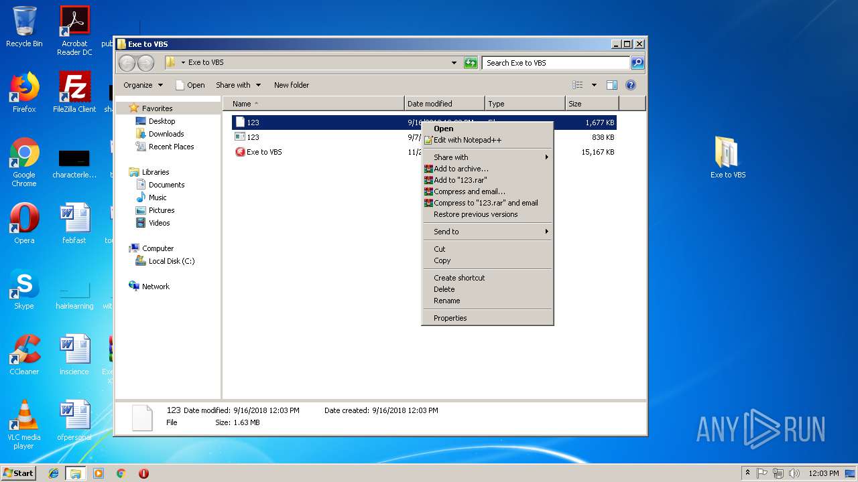Open the CCleaner desktop shortcut
The height and width of the screenshot is (482, 858).
[x=24, y=355]
